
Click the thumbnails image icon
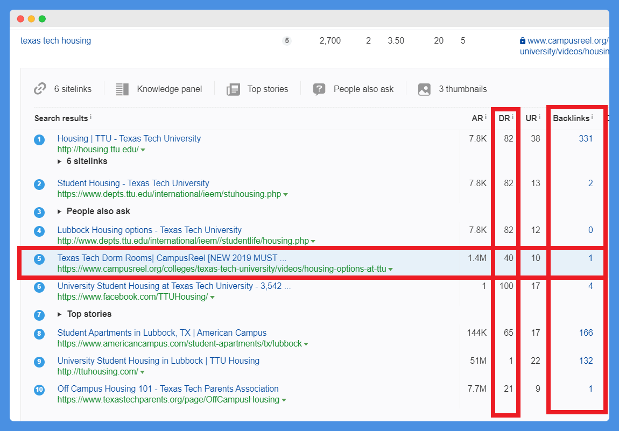pos(424,89)
